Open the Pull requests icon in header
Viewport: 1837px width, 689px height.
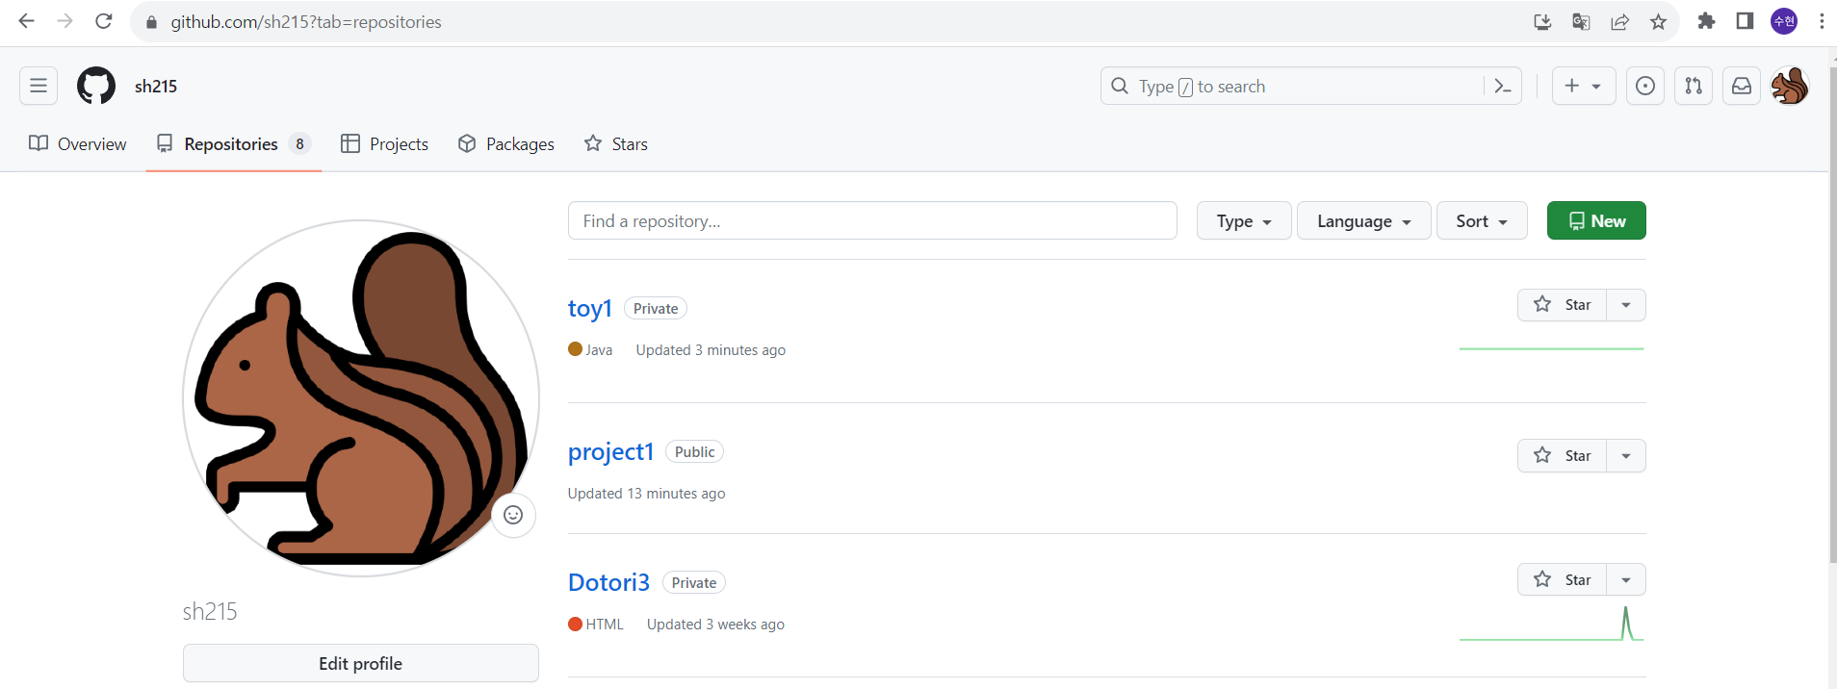point(1694,86)
